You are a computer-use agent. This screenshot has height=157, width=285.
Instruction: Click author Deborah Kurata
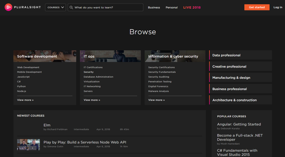point(230,128)
